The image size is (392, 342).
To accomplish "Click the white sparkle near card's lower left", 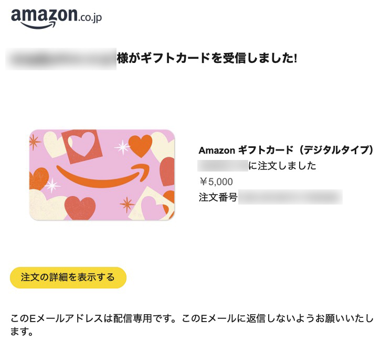I will [52, 185].
